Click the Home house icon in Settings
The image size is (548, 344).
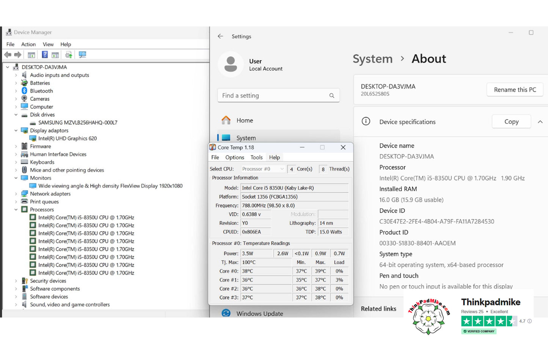pos(226,120)
